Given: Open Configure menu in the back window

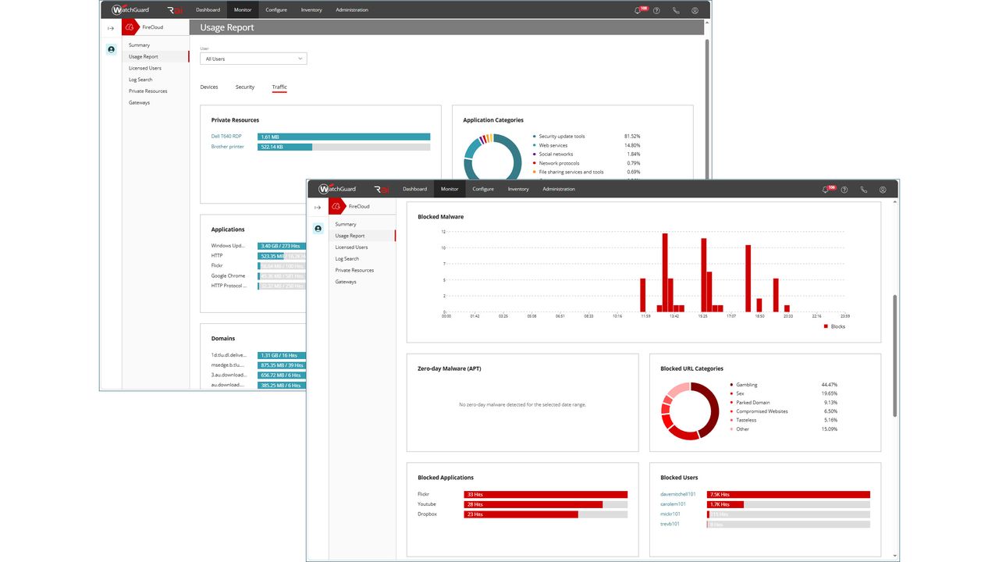Looking at the screenshot, I should [276, 10].
